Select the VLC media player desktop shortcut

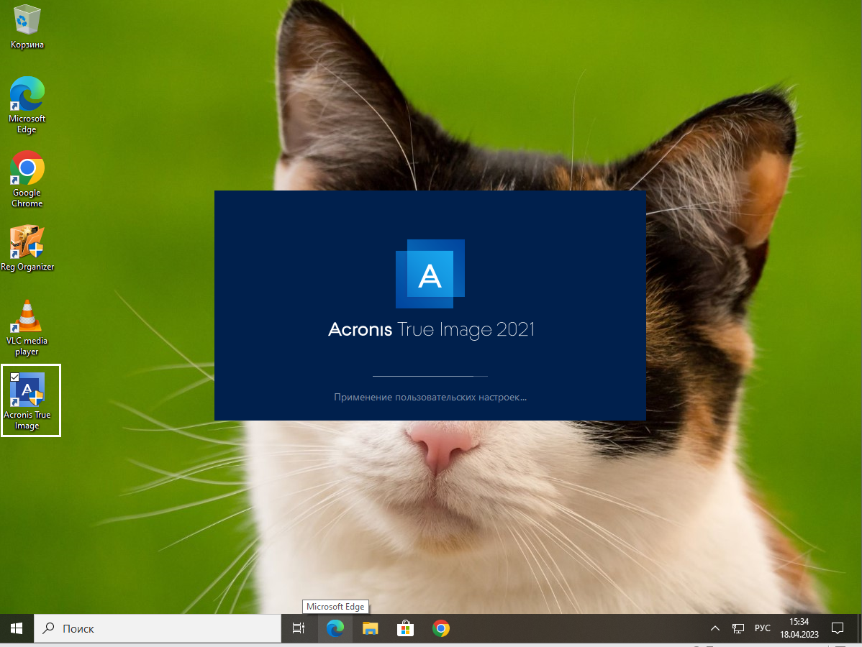[27, 328]
